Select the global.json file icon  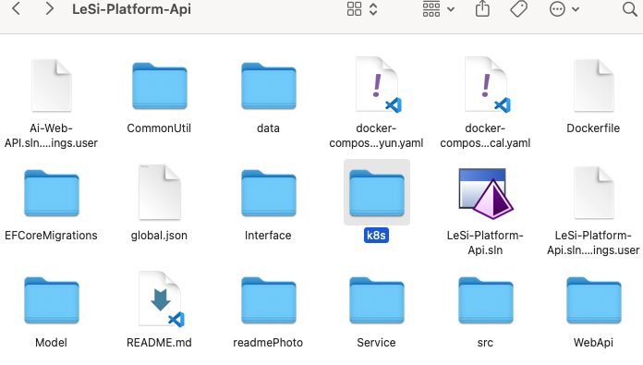tap(160, 192)
